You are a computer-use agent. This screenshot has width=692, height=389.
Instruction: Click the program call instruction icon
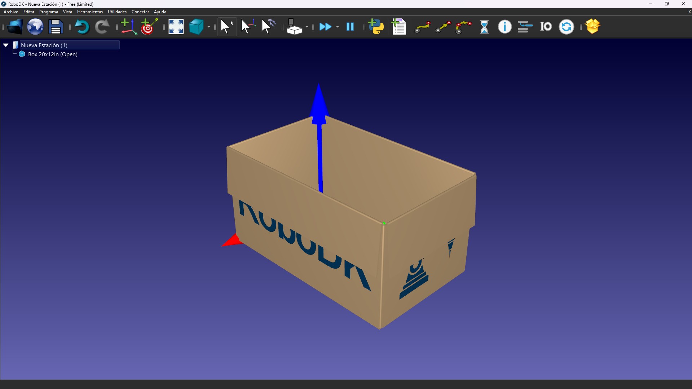pyautogui.click(x=525, y=27)
